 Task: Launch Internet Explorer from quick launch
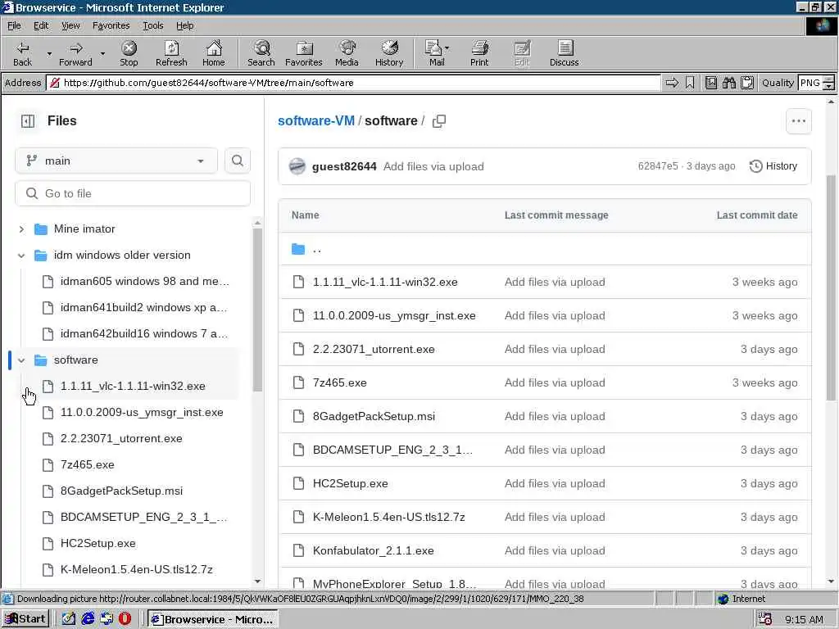click(88, 619)
